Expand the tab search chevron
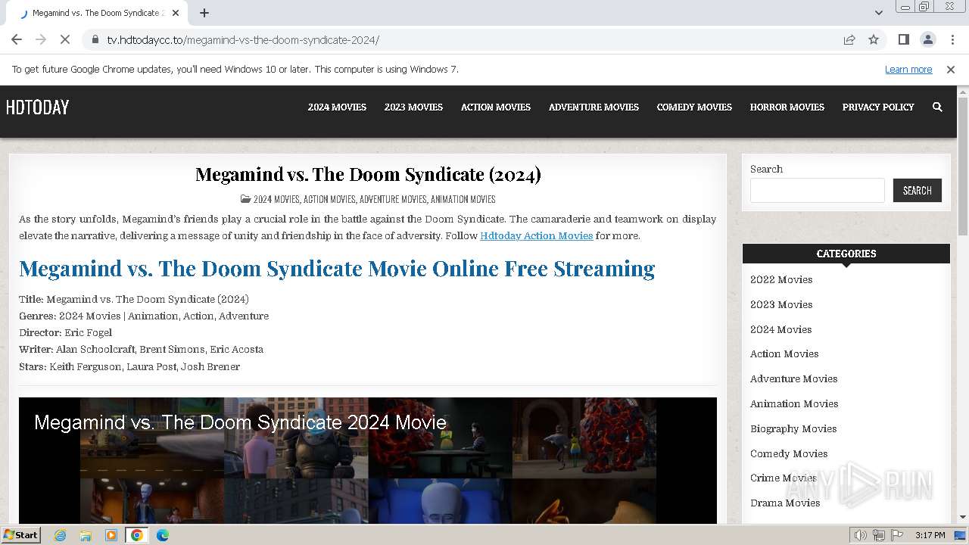Screen dimensions: 969x545 878,13
